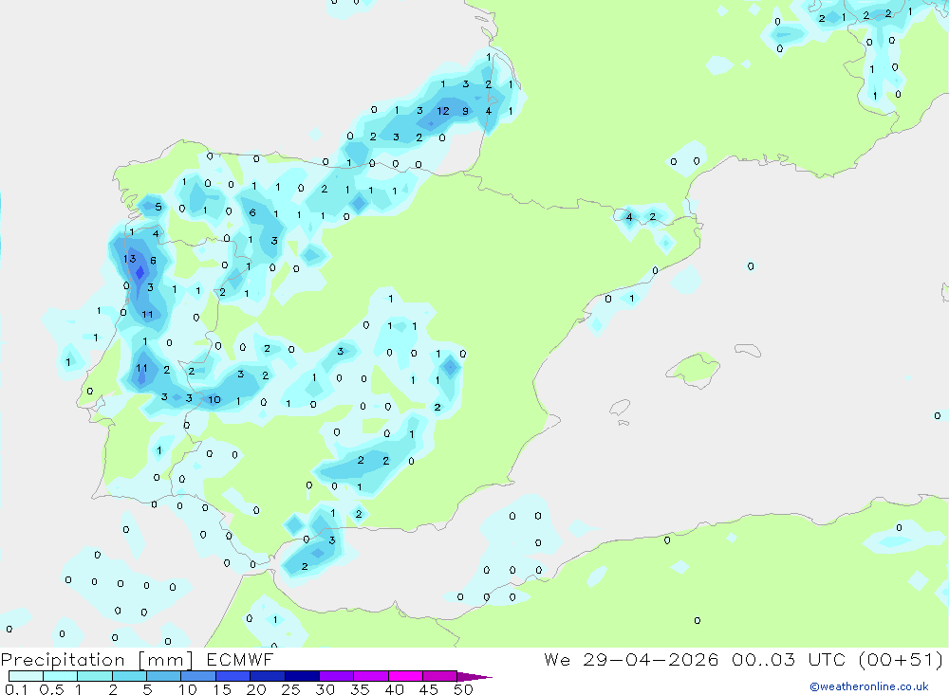Viewport: 949px width, 695px height.
Task: Click the 1–2 mm legend swatch
Action: tap(95, 676)
